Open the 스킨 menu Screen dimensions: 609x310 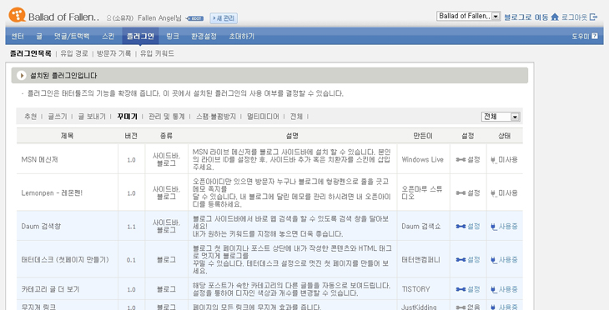(x=108, y=36)
